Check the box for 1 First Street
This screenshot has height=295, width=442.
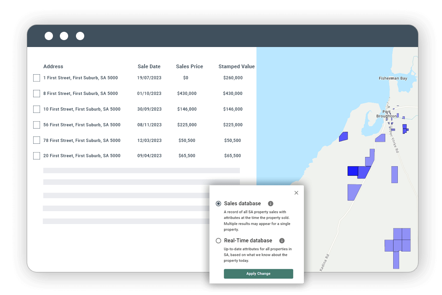tap(36, 78)
